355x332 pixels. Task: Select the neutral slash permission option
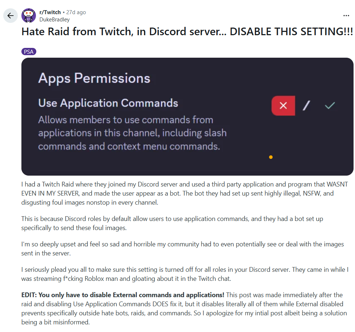click(x=306, y=106)
